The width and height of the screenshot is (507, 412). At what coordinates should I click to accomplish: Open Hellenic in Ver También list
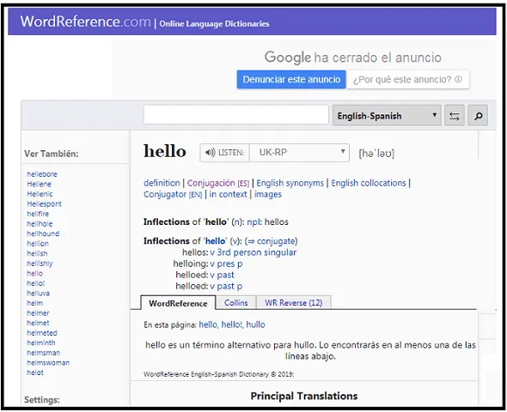40,194
